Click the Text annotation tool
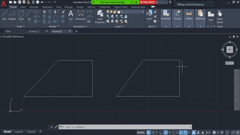 coord(71,15)
